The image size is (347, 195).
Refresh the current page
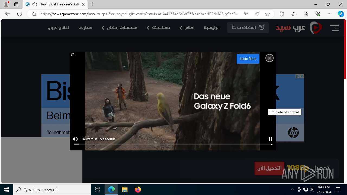tap(20, 14)
